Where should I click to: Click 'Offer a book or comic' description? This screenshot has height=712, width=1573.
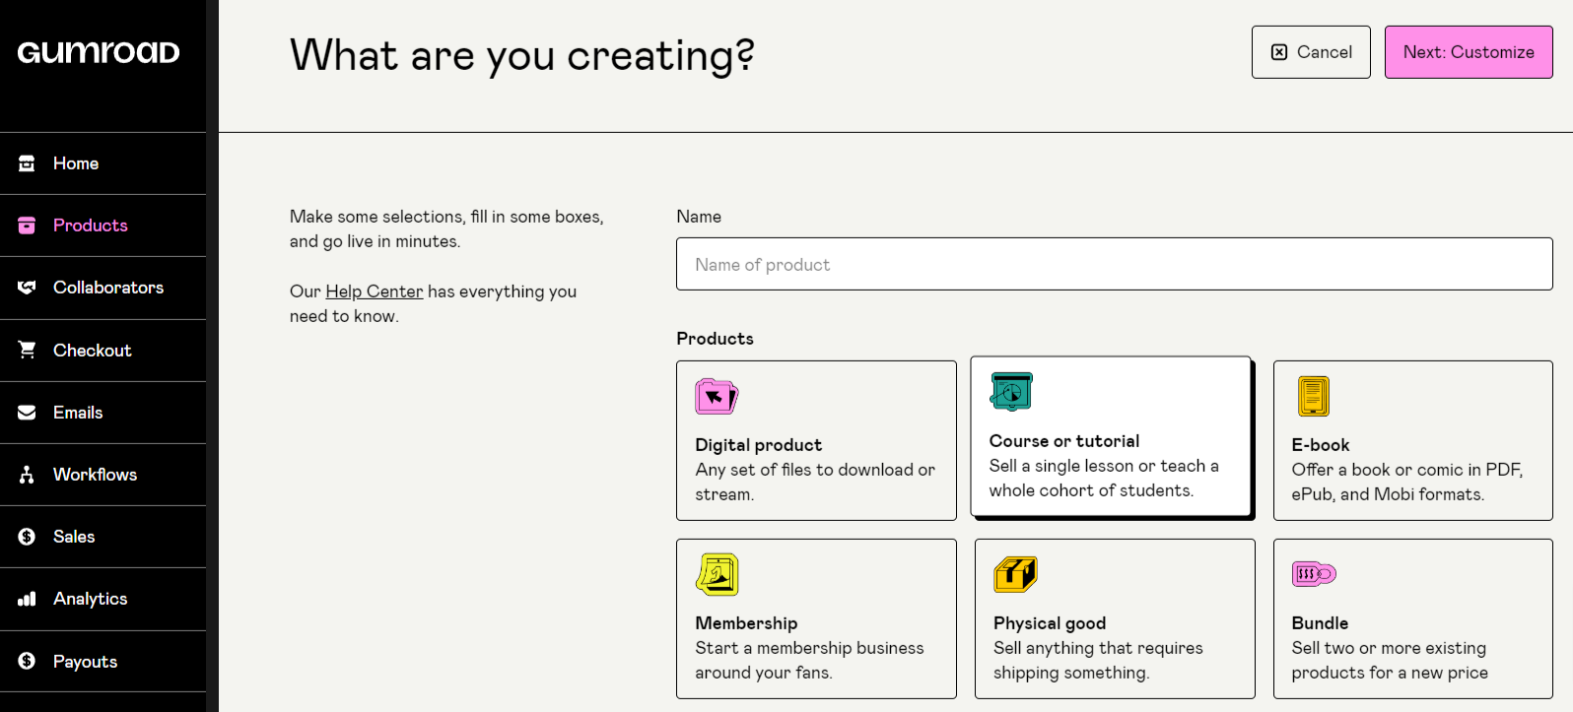(1407, 482)
